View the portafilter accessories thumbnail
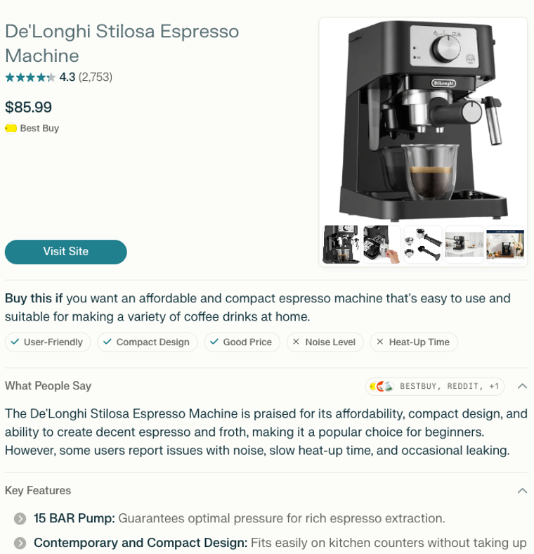The height and width of the screenshot is (554, 534). pyautogui.click(x=423, y=245)
